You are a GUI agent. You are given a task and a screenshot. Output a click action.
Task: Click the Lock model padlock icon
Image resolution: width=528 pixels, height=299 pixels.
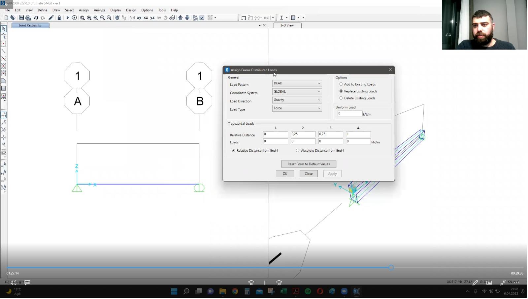(x=59, y=18)
